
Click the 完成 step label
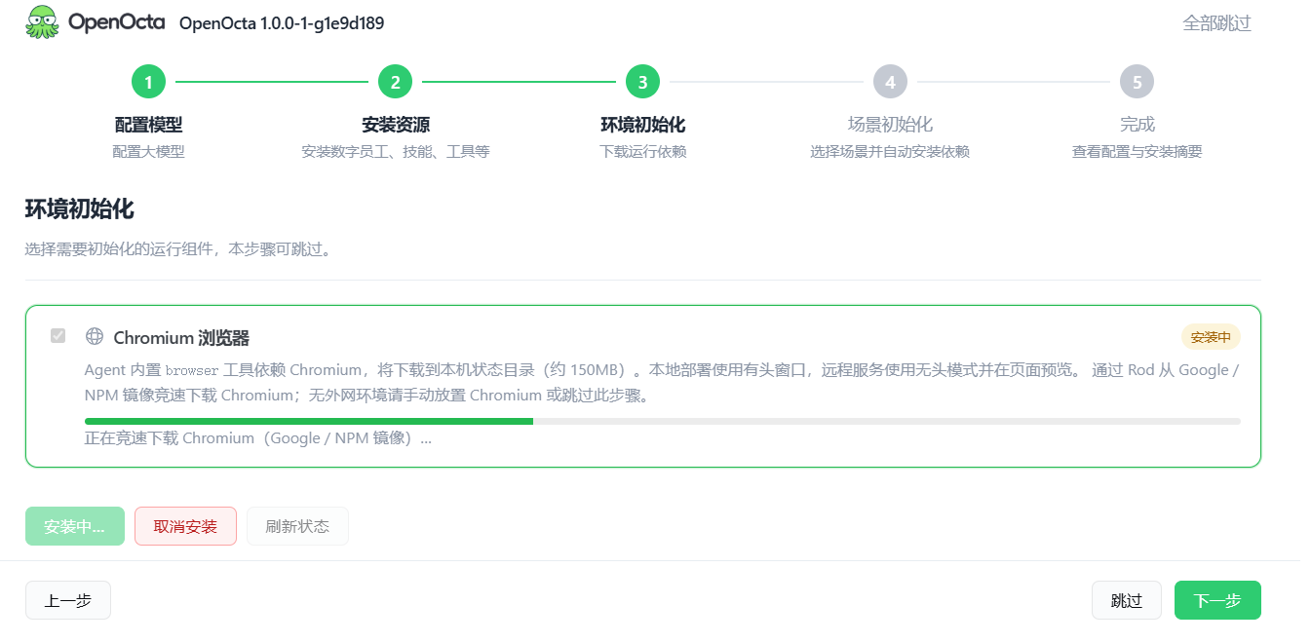(1137, 125)
